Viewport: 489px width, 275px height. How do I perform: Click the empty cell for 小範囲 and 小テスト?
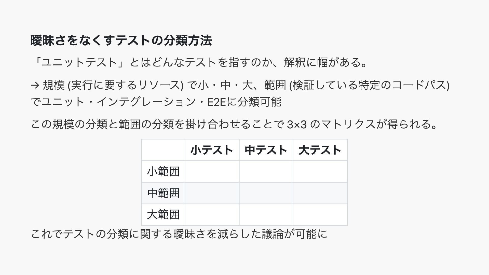pyautogui.click(x=212, y=171)
